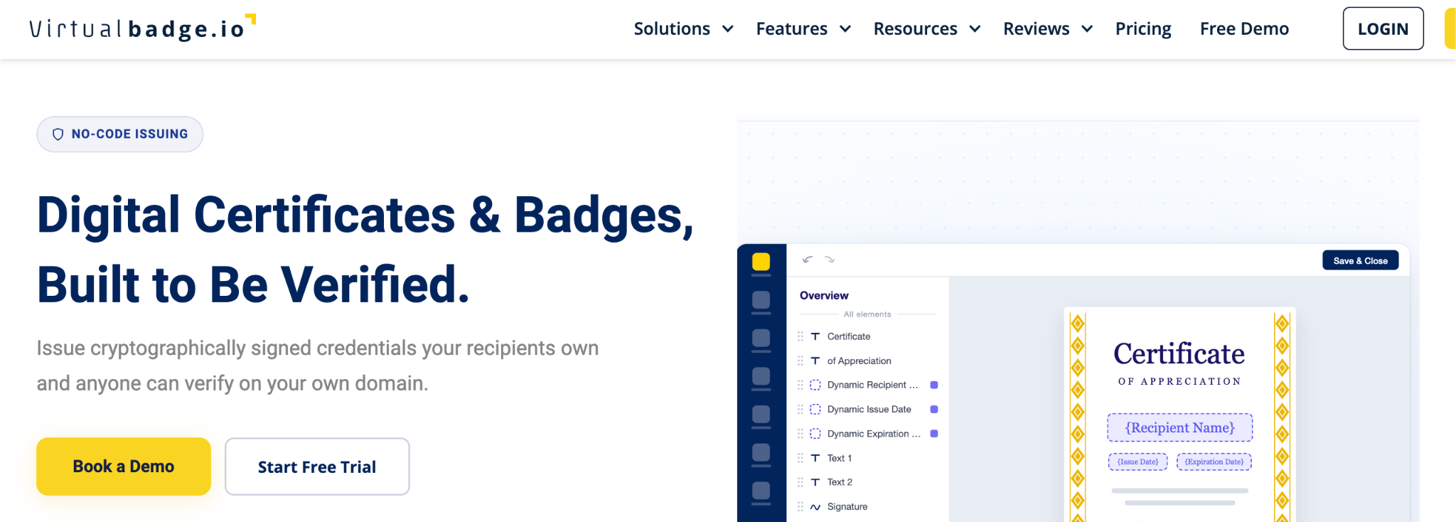Click the dashed-box icon beside Dynamic Recipient

tap(815, 385)
